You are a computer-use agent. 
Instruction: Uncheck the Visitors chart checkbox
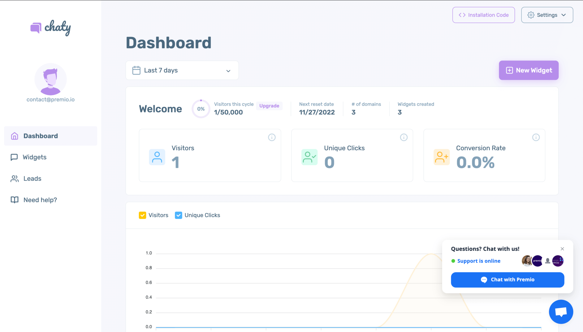click(x=142, y=215)
